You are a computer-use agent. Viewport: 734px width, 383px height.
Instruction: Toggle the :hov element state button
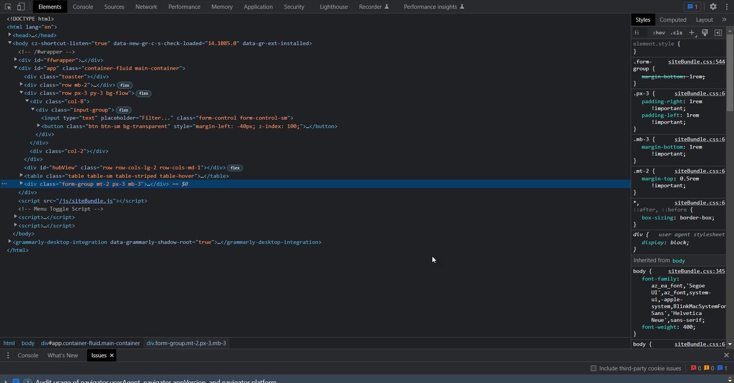tap(659, 32)
